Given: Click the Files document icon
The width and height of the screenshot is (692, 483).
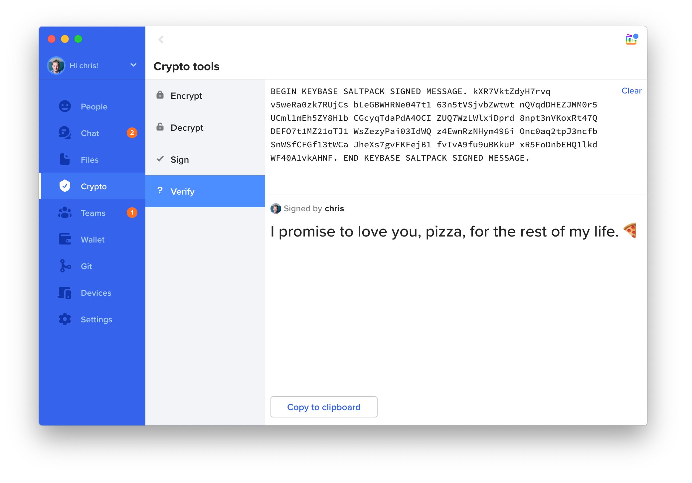Looking at the screenshot, I should click(65, 159).
